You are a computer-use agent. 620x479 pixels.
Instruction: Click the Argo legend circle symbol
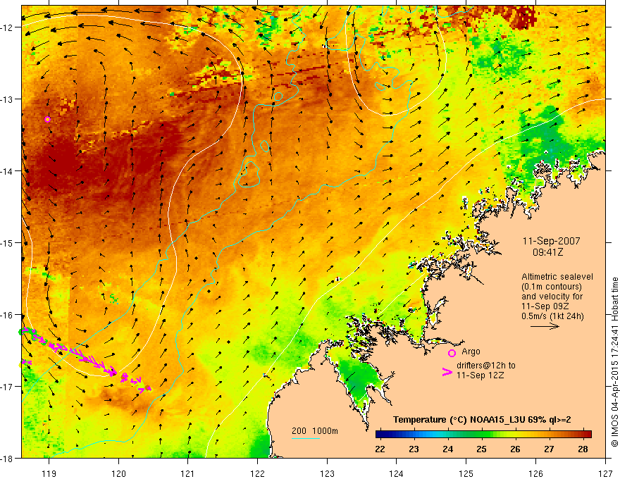tap(452, 353)
